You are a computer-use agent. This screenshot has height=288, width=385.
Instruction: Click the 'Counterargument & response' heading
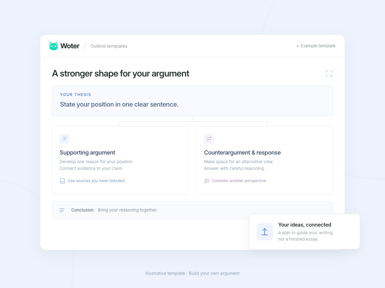pos(242,153)
